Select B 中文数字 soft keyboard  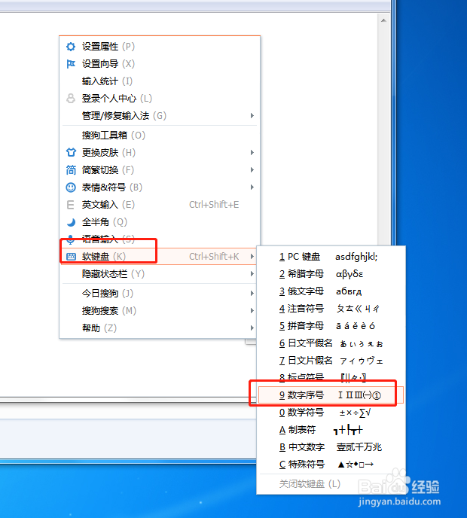point(331,447)
